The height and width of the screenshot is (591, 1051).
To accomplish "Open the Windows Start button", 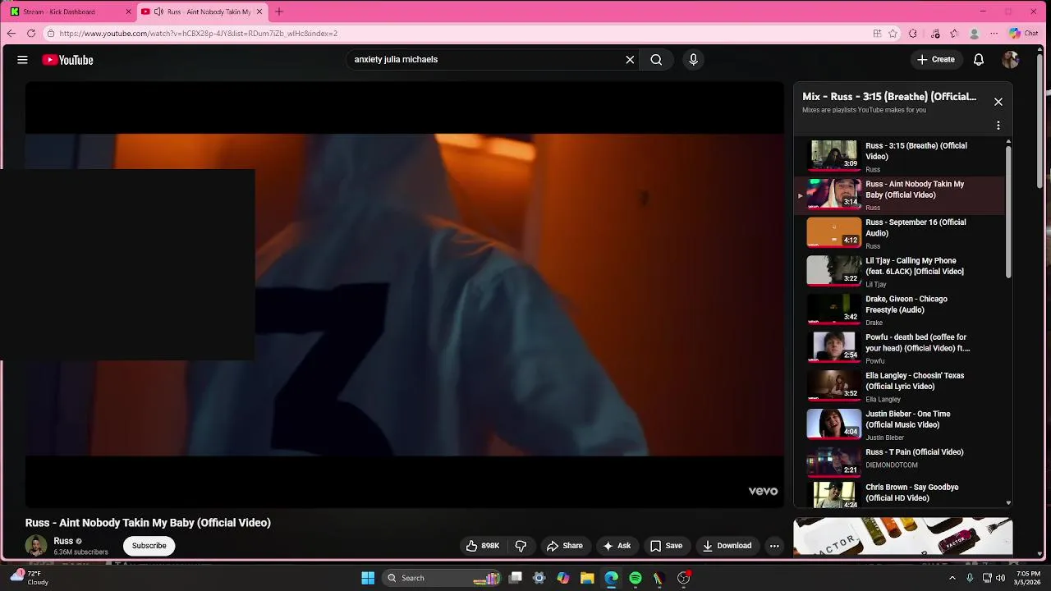I will click(x=368, y=578).
